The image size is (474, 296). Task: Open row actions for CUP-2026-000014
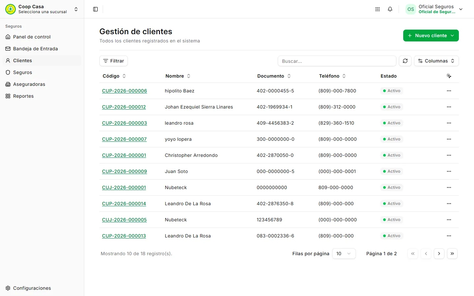[x=449, y=204]
